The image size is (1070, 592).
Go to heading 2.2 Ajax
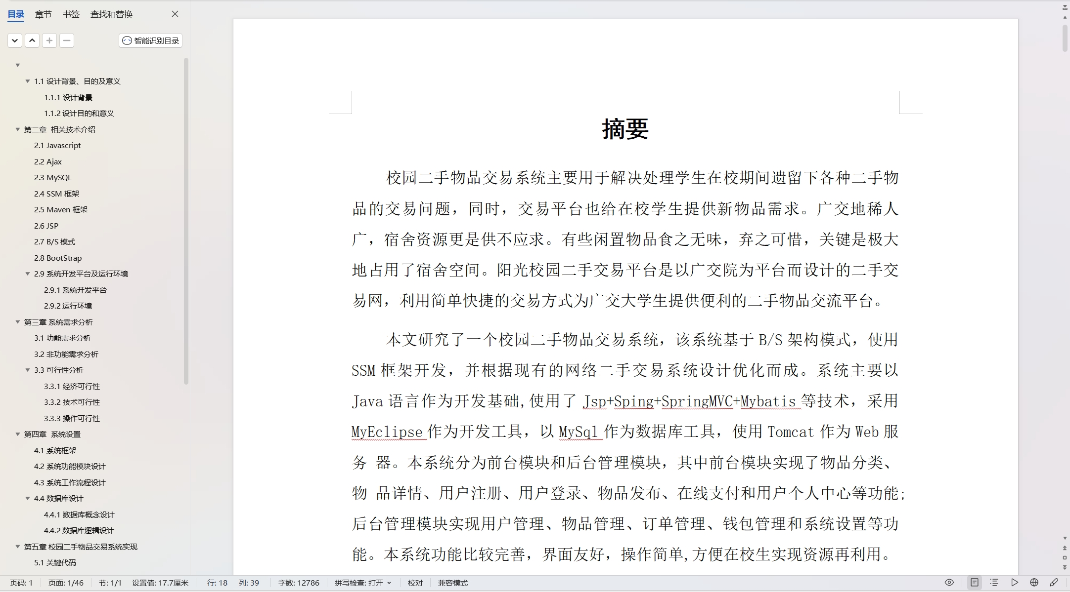[x=48, y=161]
